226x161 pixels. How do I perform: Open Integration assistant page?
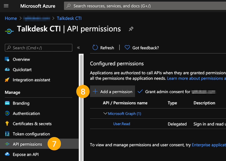[31, 80]
